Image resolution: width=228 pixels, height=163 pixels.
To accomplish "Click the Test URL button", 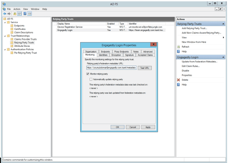I will [x=145, y=68].
